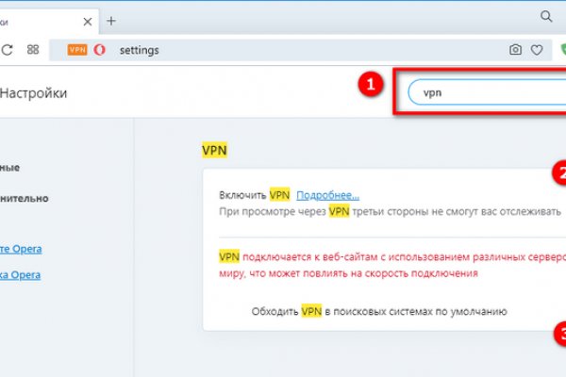
Task: Close the current settings tab
Action: [87, 20]
